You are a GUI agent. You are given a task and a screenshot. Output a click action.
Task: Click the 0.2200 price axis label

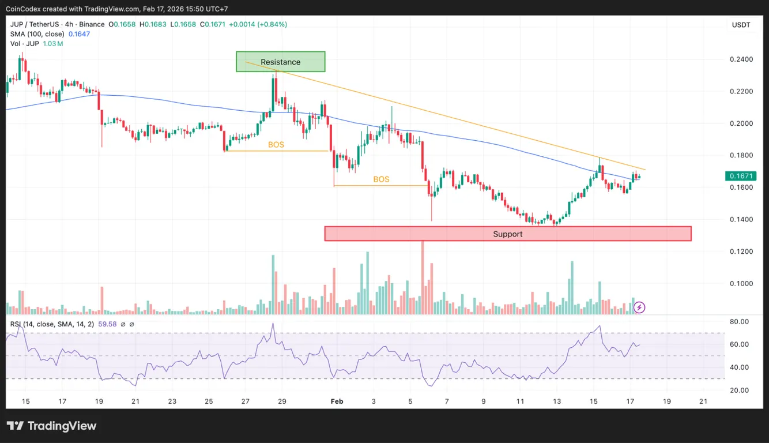741,92
